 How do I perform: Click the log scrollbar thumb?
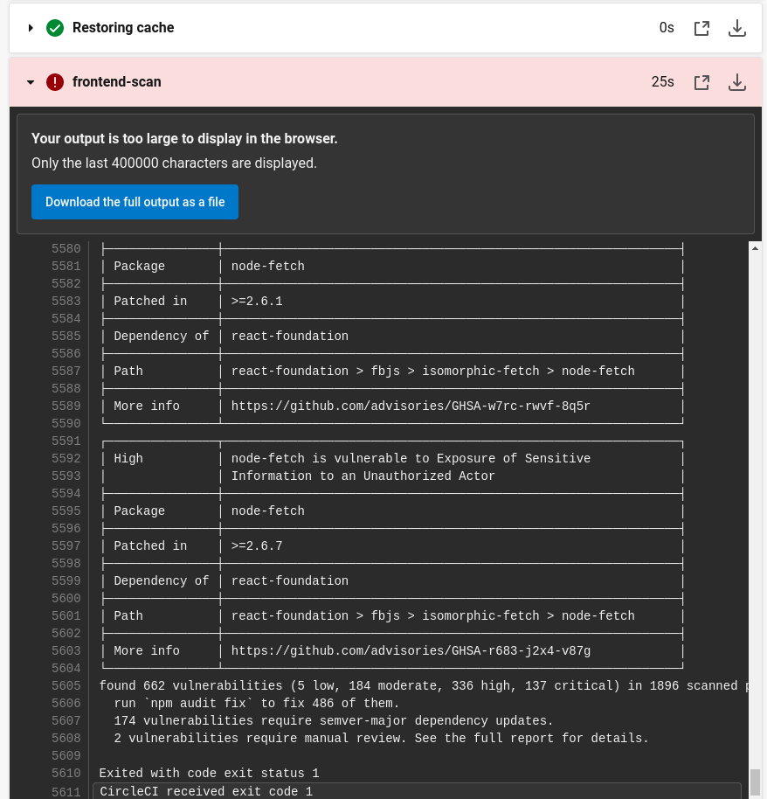click(755, 782)
